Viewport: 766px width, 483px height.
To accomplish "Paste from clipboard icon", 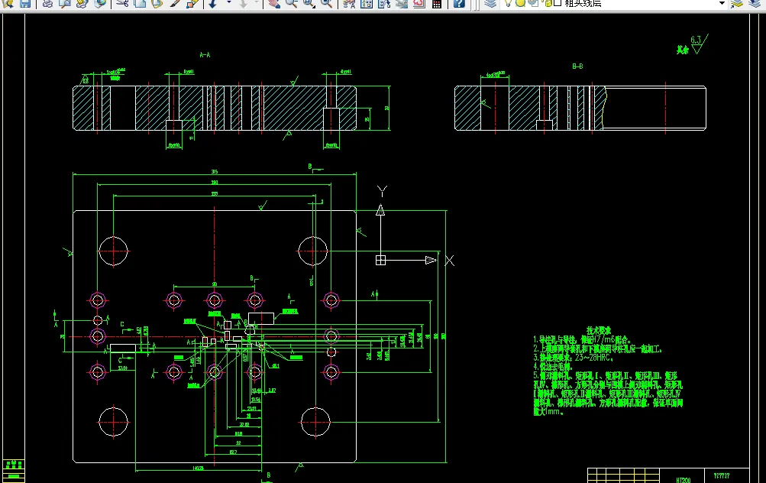I will (x=157, y=4).
